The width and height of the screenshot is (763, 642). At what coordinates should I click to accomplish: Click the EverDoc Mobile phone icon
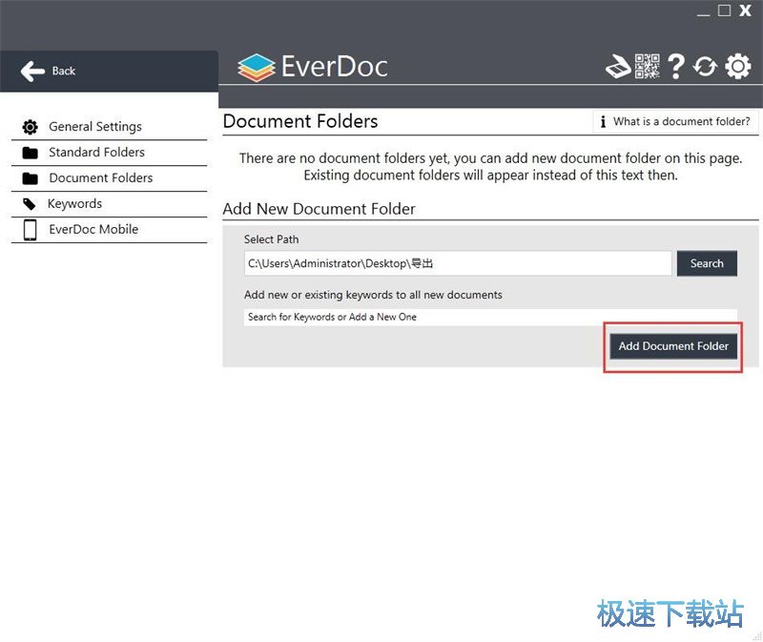(x=31, y=230)
